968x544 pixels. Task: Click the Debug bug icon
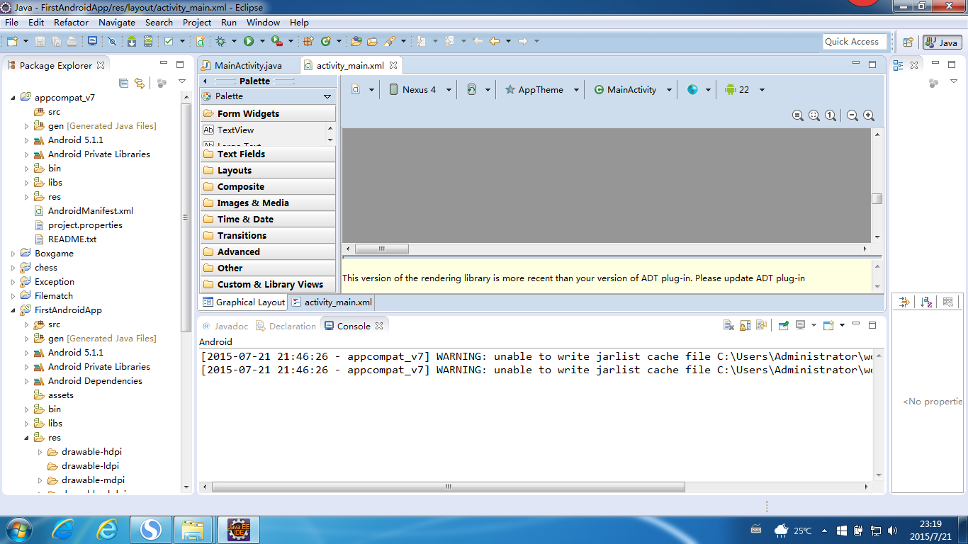[x=221, y=41]
